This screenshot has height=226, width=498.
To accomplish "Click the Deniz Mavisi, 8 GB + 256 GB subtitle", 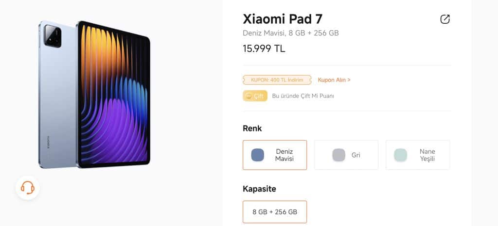I will 291,33.
